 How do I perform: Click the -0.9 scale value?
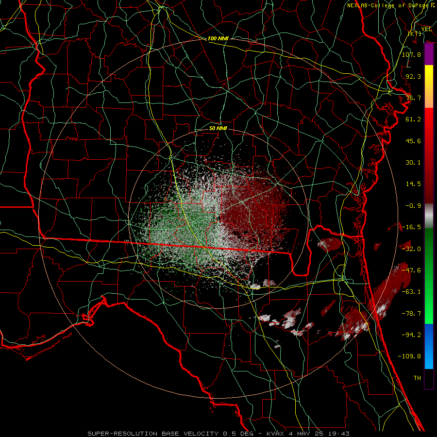[x=413, y=206]
